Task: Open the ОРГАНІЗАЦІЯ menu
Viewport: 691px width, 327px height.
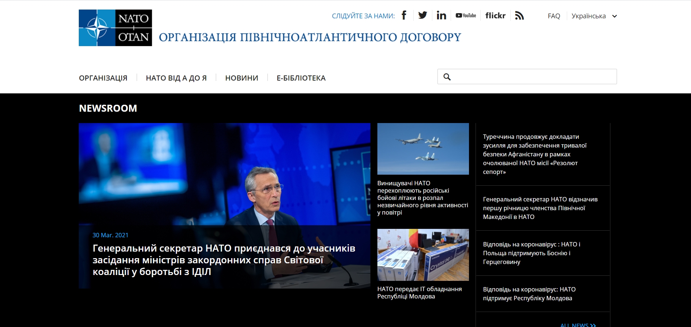Action: [103, 78]
